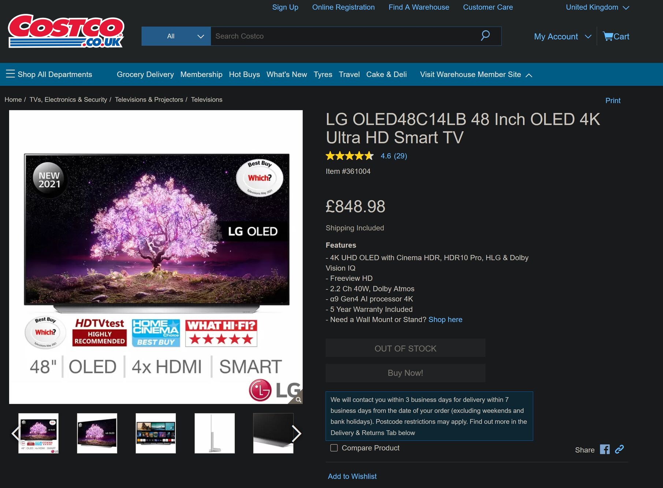This screenshot has width=663, height=488.
Task: Click Add to Wishlist link
Action: (352, 476)
